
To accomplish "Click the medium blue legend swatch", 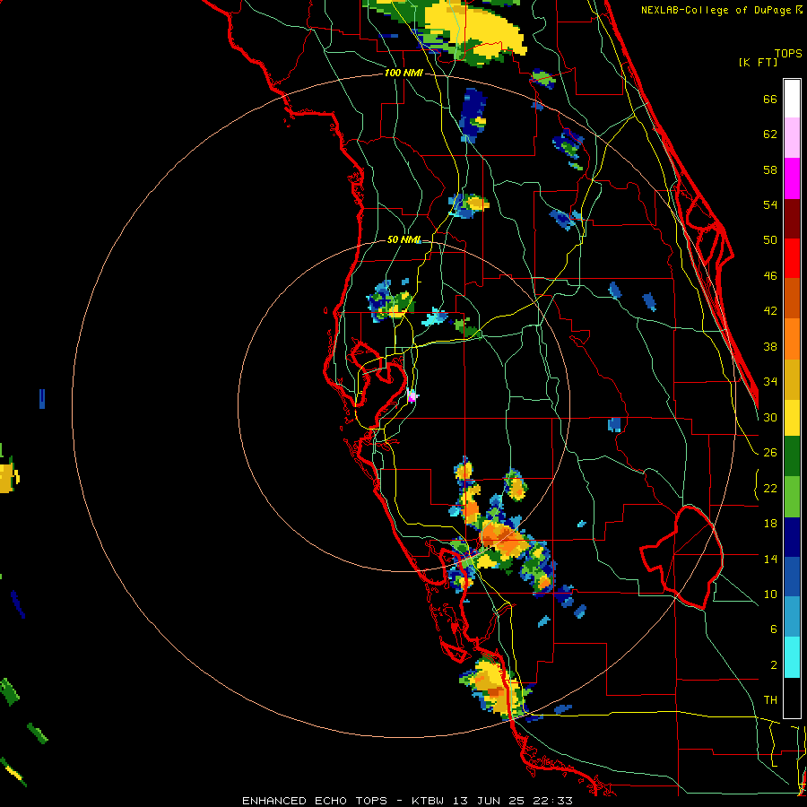I will click(792, 577).
